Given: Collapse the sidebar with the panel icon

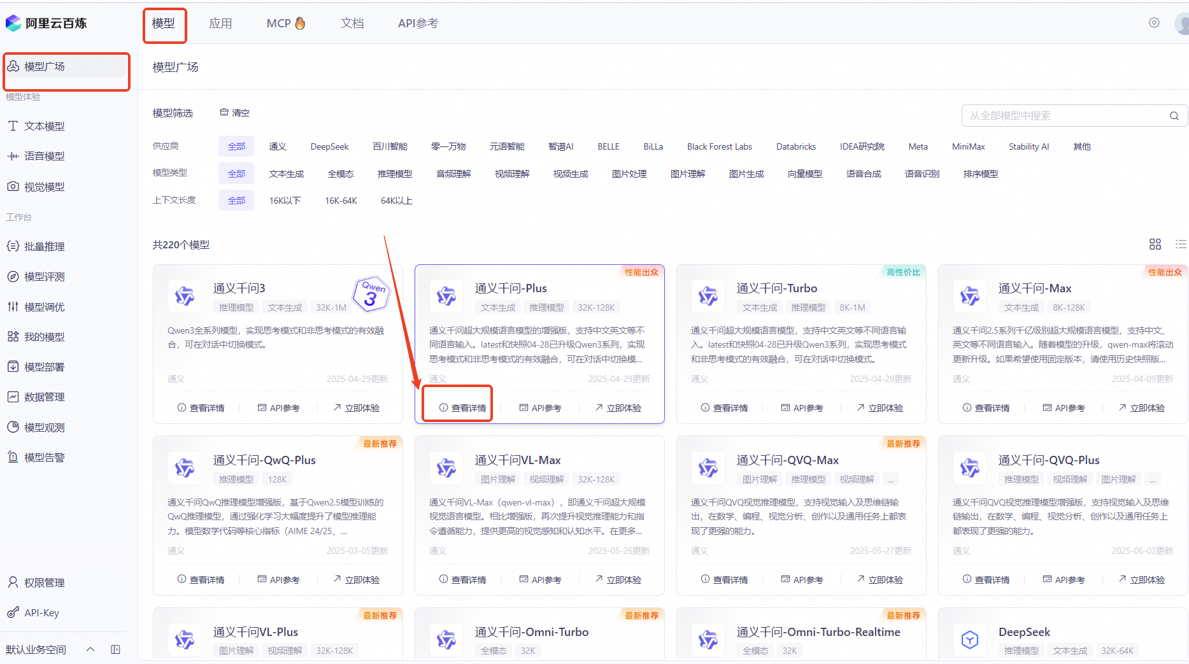Looking at the screenshot, I should (115, 649).
